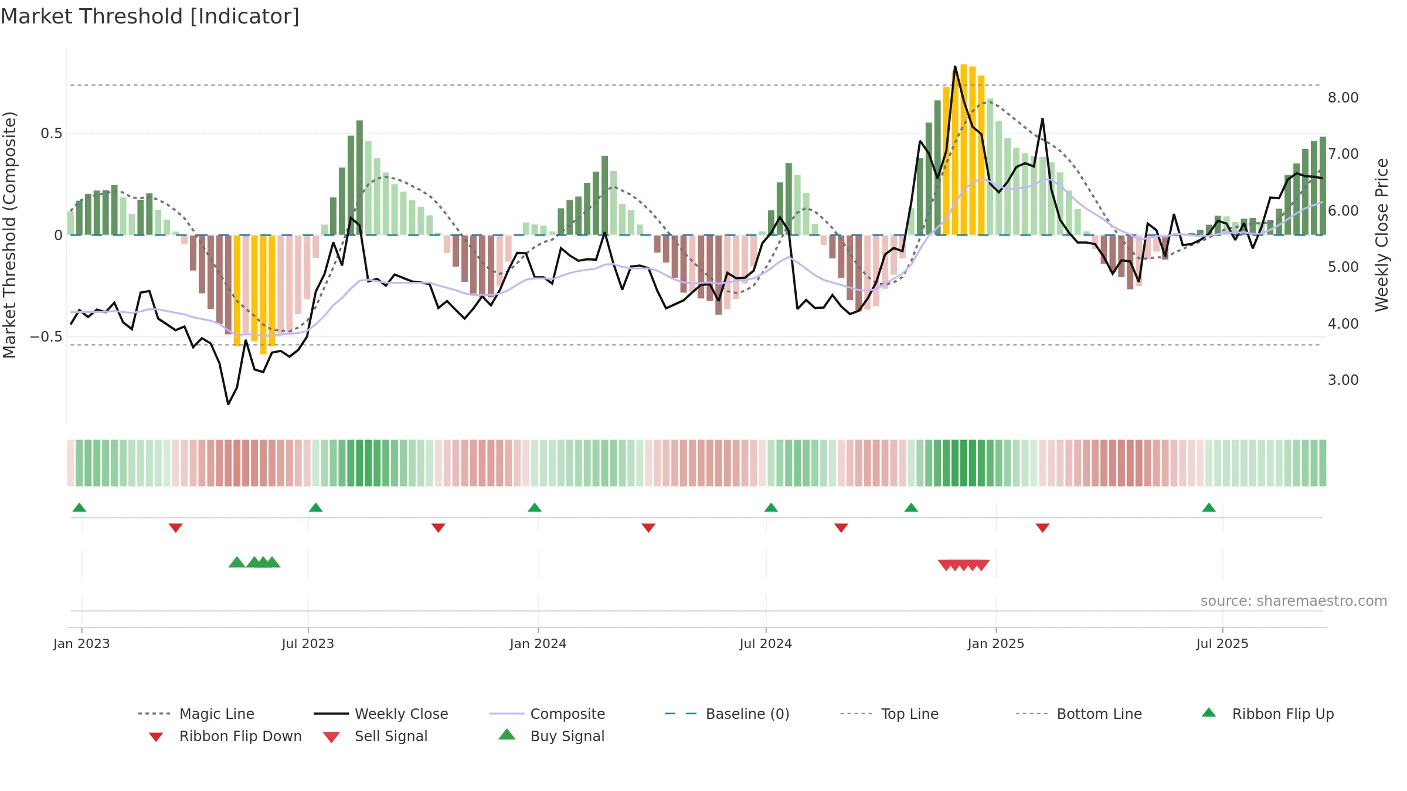Toggle the Top Line legend entry
1407x791 pixels.
[x=889, y=714]
